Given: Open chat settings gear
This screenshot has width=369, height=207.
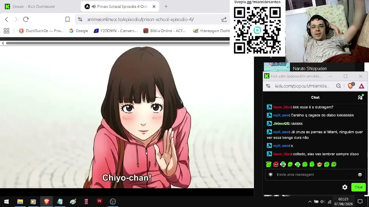Looking at the screenshot, I should 345,187.
